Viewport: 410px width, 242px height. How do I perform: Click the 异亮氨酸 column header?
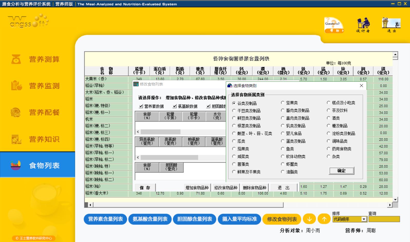(147, 142)
